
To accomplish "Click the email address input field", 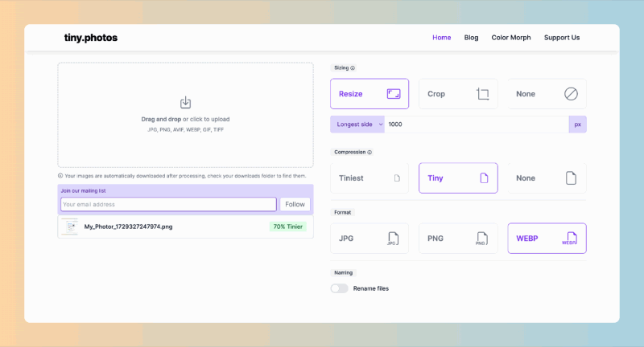I will coord(168,204).
